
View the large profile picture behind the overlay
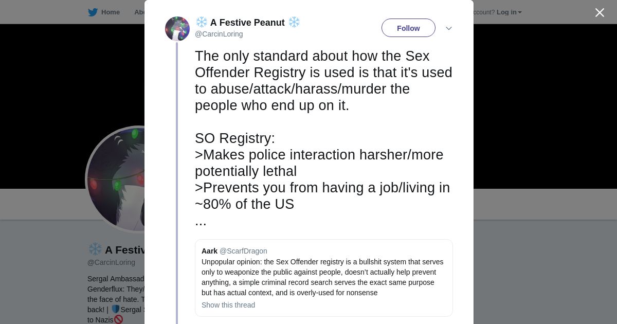pos(116,180)
